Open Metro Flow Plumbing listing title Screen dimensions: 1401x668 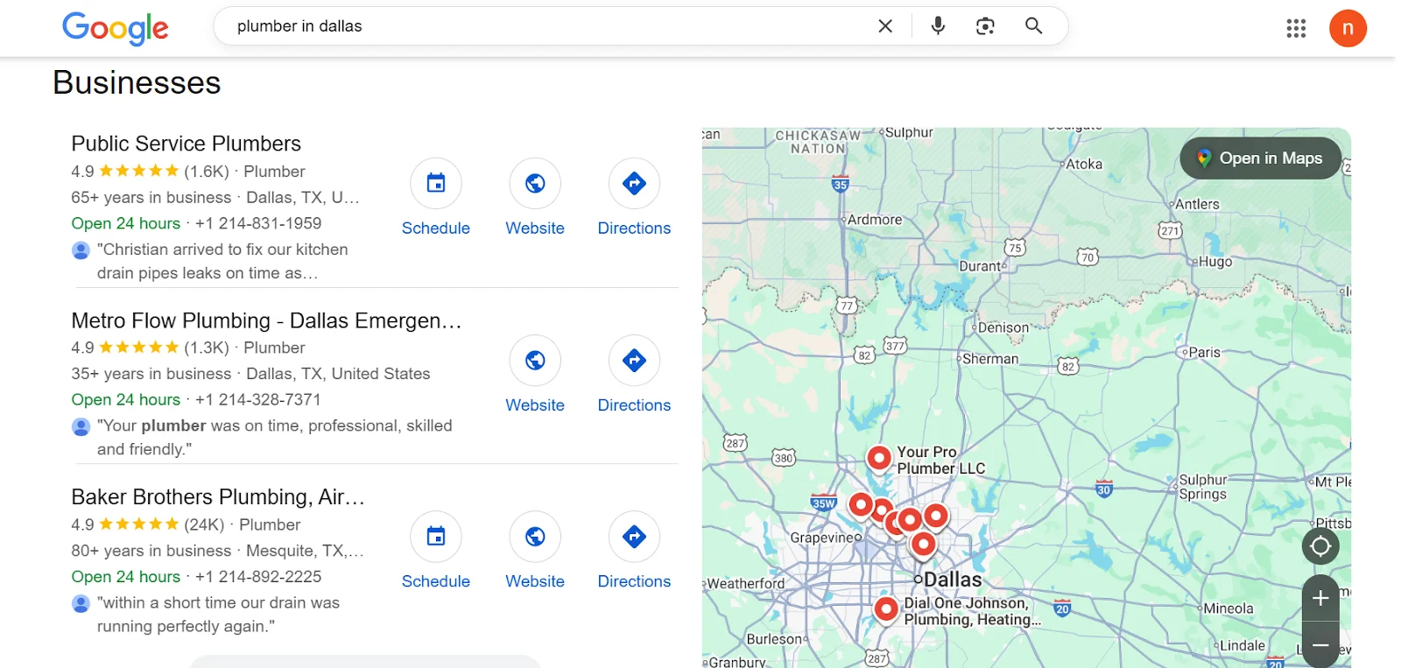click(x=266, y=320)
